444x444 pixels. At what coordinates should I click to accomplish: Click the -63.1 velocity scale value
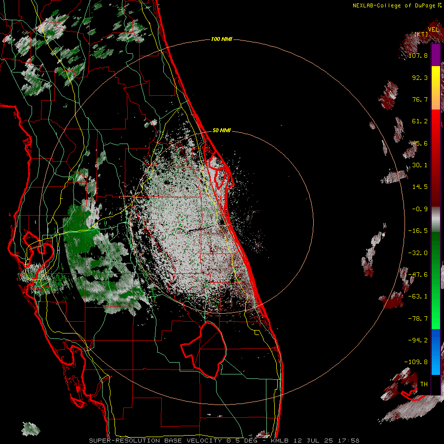[418, 296]
